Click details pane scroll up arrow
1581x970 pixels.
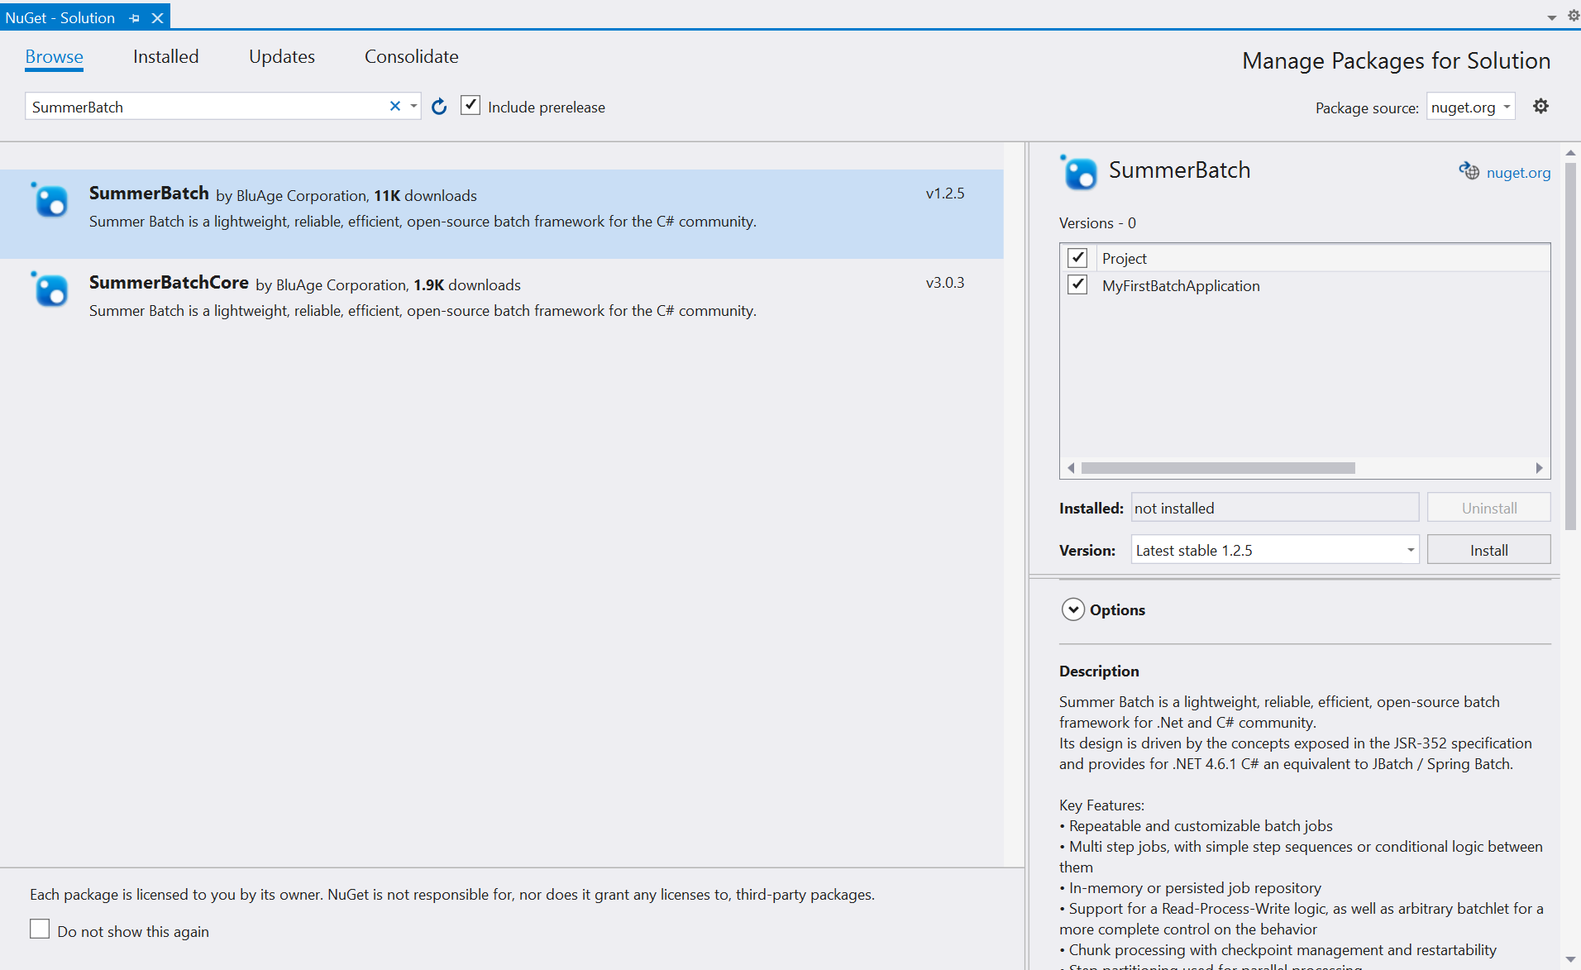[1570, 153]
